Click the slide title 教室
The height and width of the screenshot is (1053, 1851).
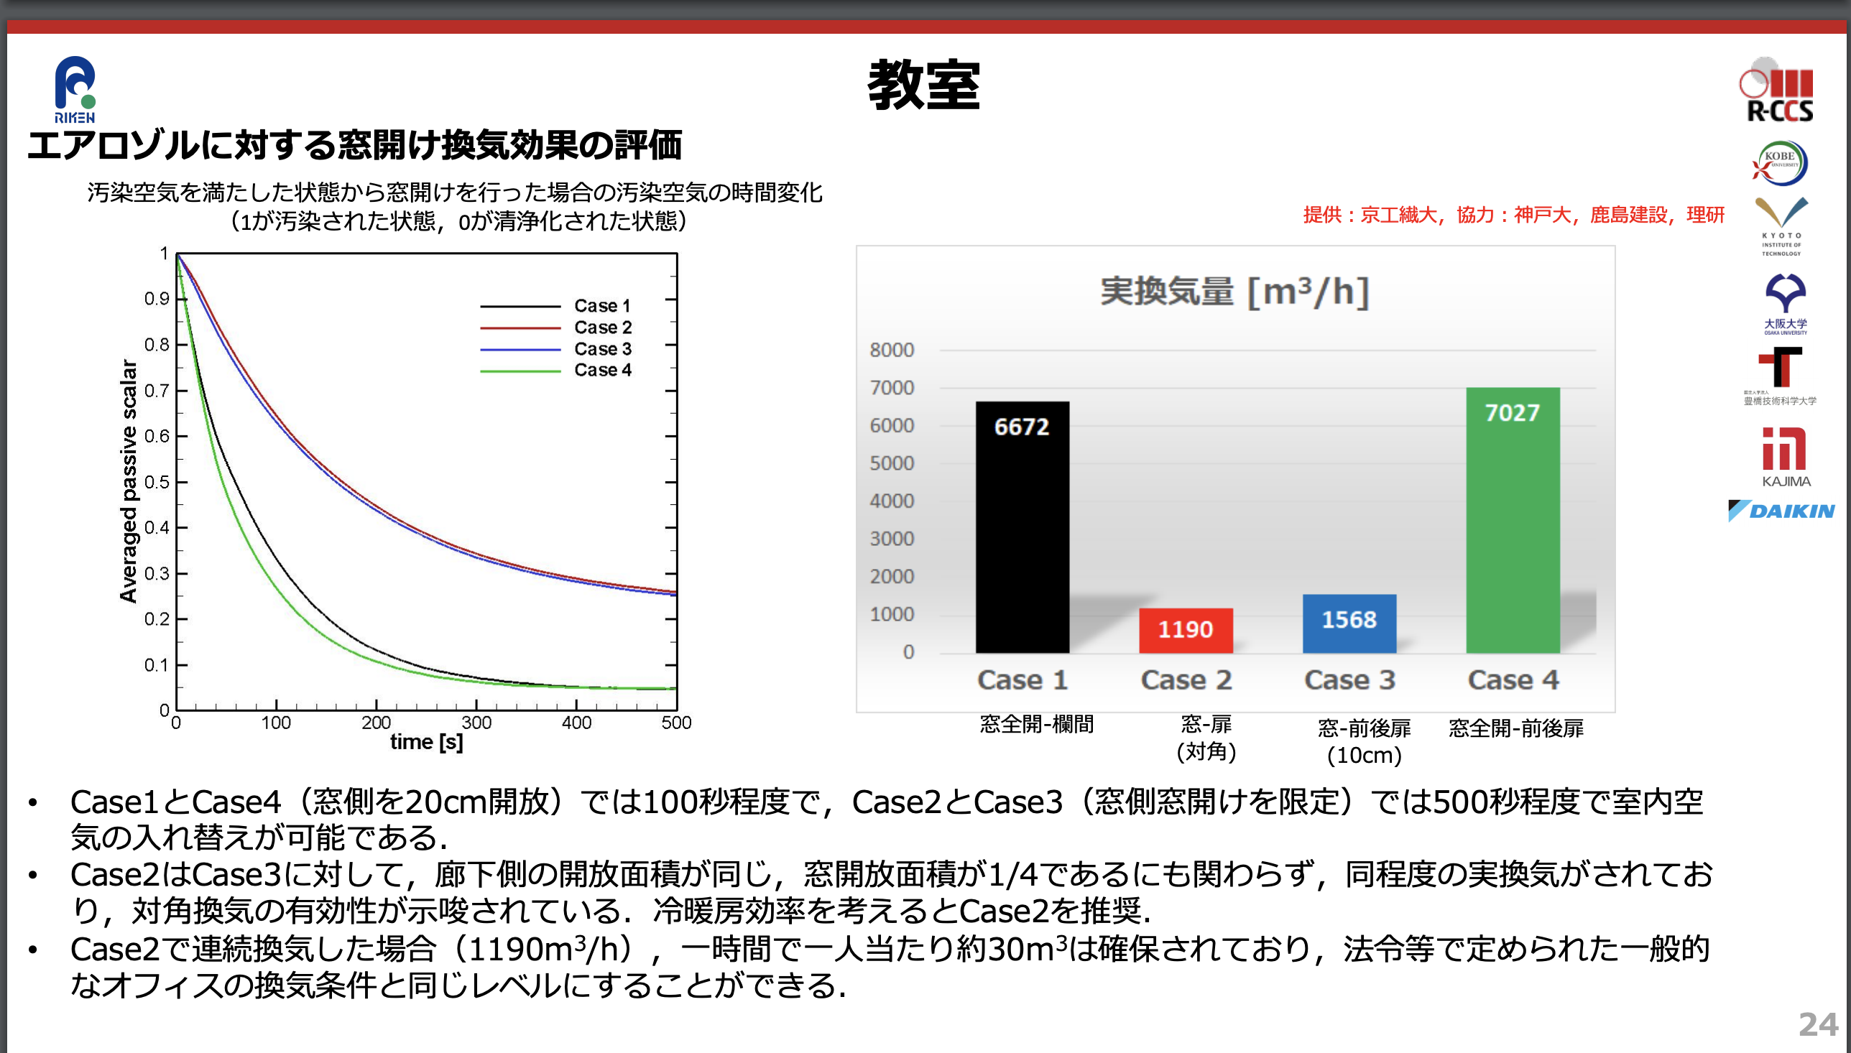pyautogui.click(x=923, y=85)
